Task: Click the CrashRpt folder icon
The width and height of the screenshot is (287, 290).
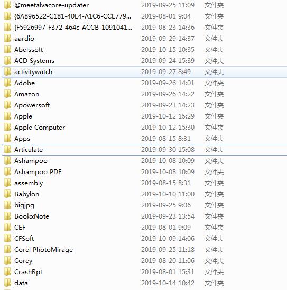Action: [x=7, y=271]
